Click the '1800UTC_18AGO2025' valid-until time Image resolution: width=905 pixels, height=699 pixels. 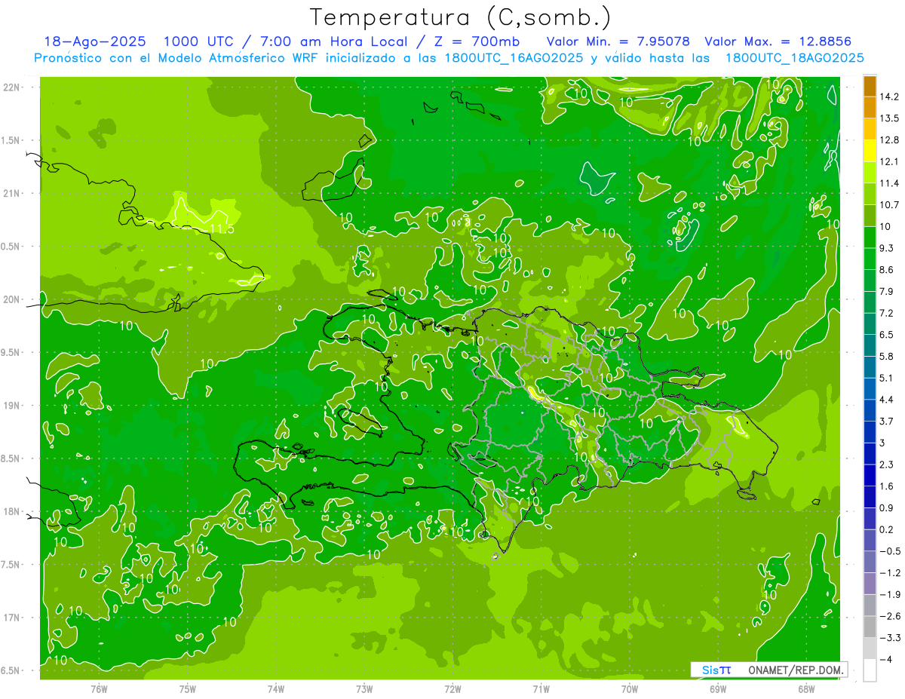794,57
